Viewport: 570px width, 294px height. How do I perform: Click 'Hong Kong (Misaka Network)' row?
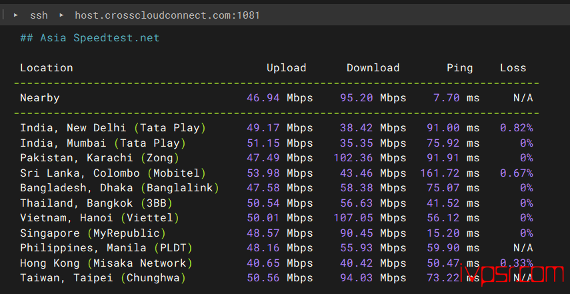point(277,263)
